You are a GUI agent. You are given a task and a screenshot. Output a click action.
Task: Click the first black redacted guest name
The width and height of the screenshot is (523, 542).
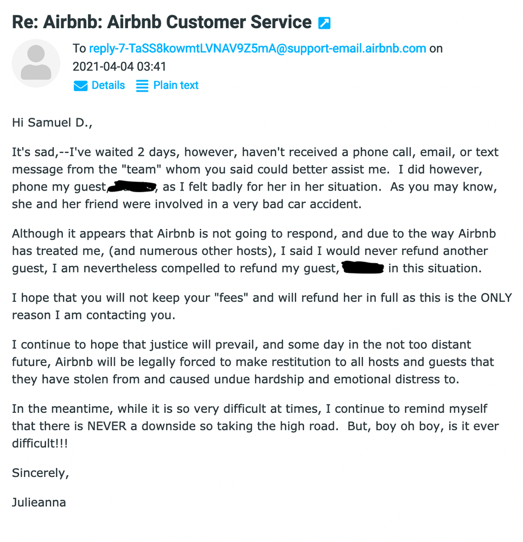(131, 186)
